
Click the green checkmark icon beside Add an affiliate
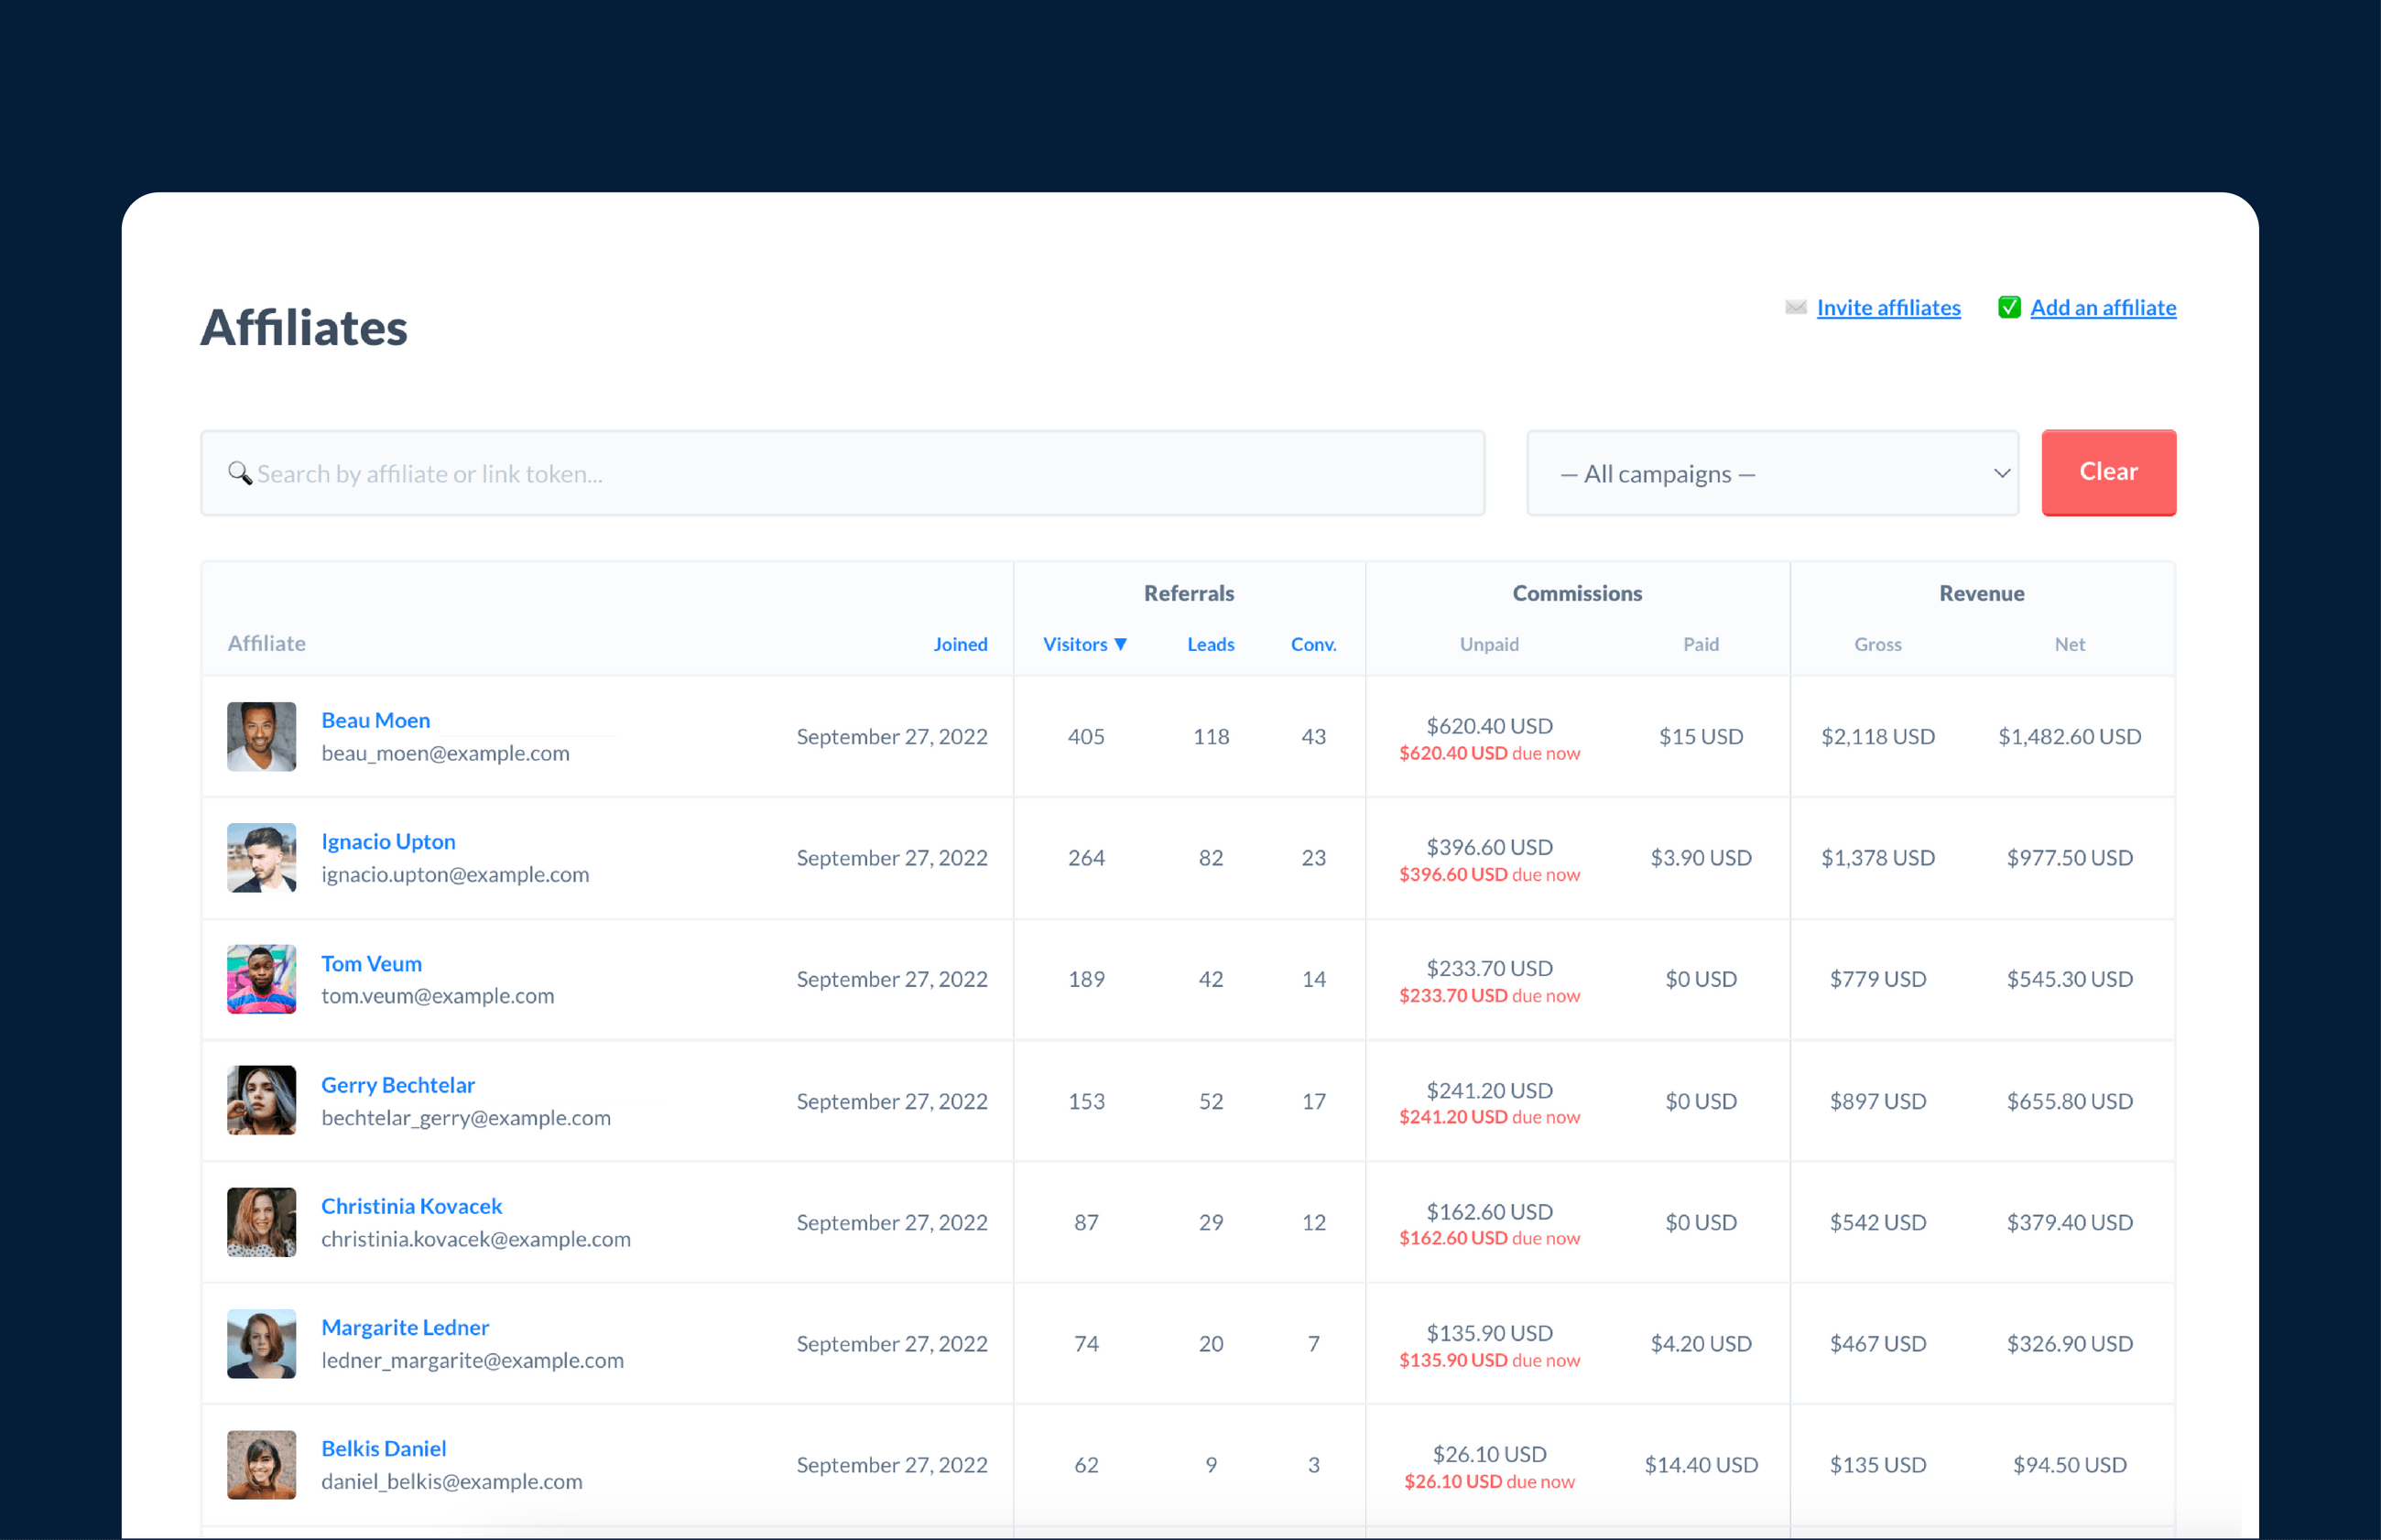[x=2009, y=308]
